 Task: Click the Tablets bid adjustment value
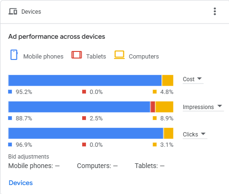pos(162,166)
